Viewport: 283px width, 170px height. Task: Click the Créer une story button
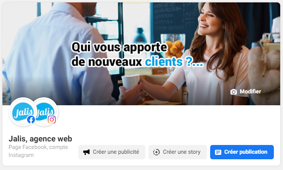coord(178,152)
